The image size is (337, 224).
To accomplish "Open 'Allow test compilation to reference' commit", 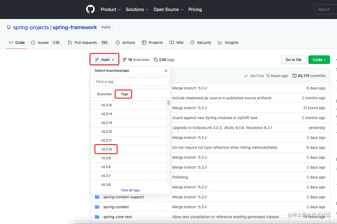I will [225, 217].
